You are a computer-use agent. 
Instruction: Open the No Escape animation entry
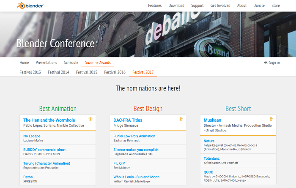point(32,136)
